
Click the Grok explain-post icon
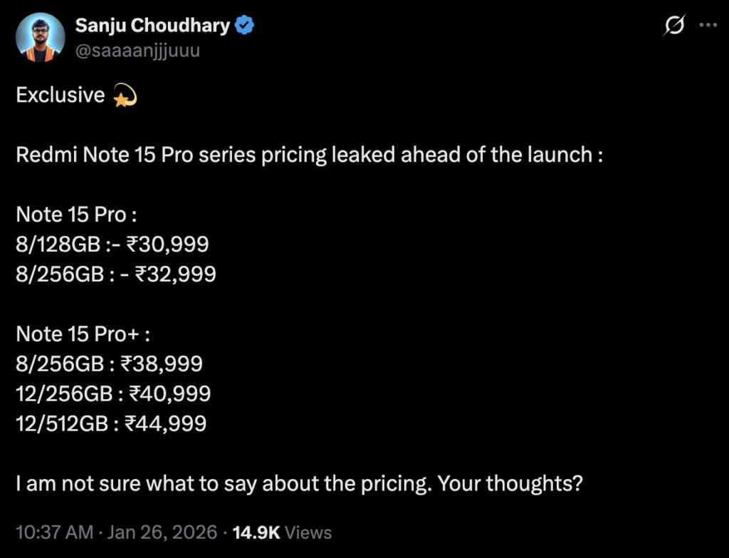[673, 26]
